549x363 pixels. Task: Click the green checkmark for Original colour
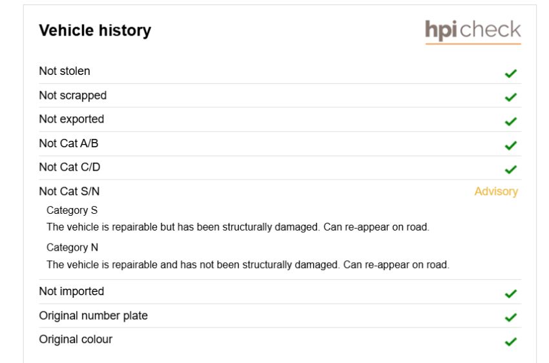(x=511, y=341)
